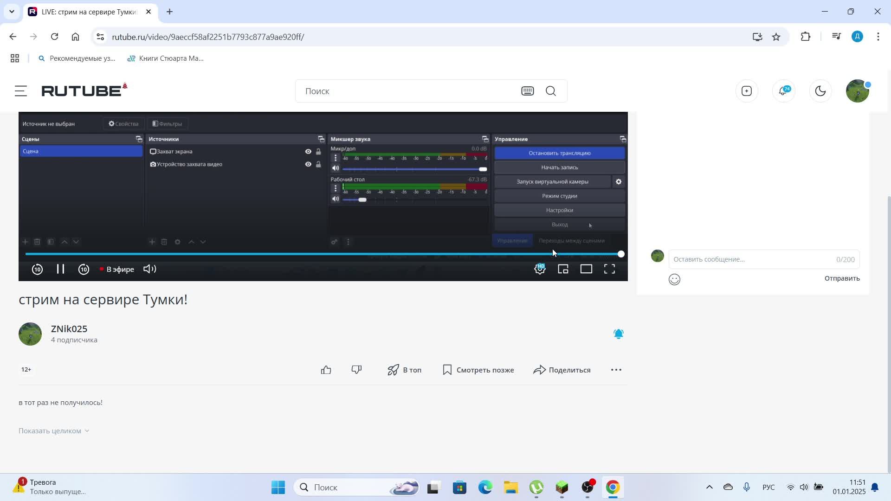
Task: Open the tab search dropdown arrow
Action: point(12,12)
